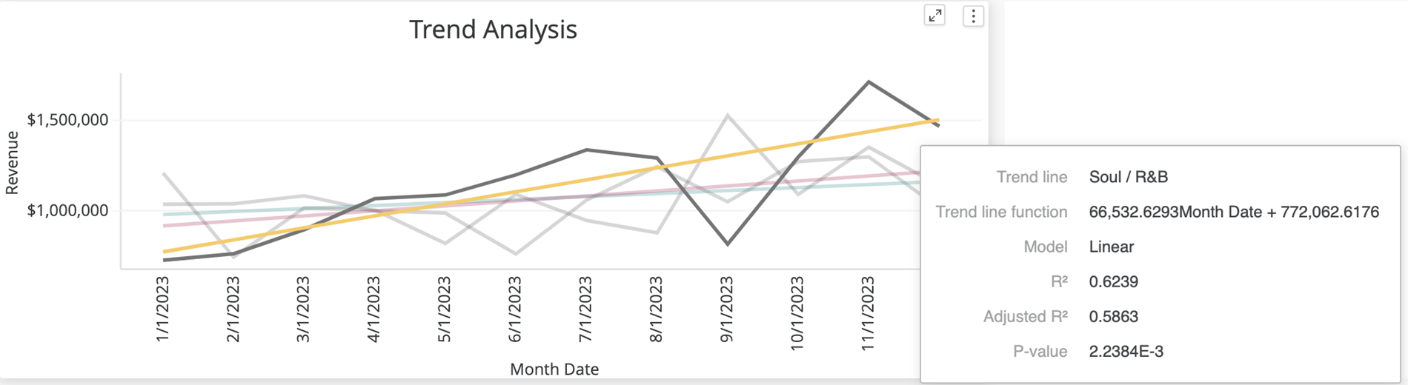
Task: Click the dark gray line's dip at 9/1/2023
Action: point(727,244)
